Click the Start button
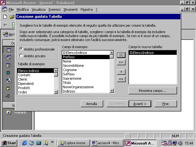Viewport: 196px width, 147px height. click(x=9, y=143)
